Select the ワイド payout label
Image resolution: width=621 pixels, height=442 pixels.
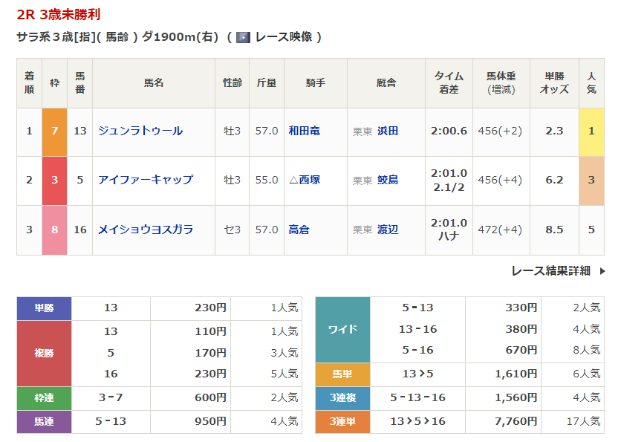342,329
